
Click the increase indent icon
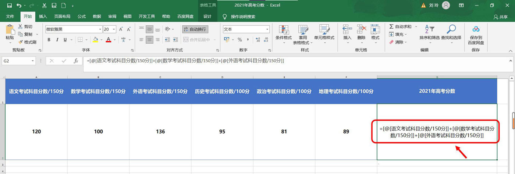[x=176, y=40]
